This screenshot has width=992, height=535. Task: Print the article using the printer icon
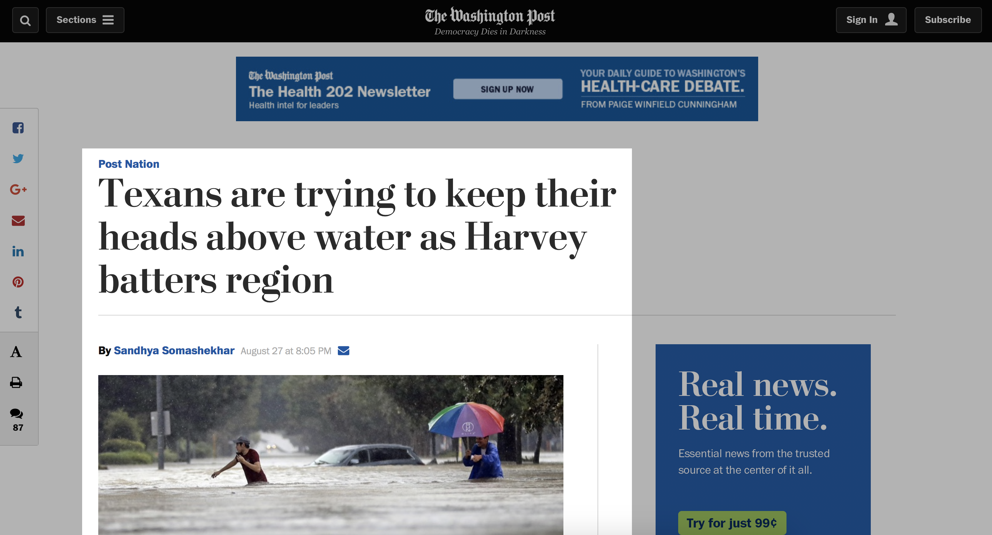pos(16,383)
